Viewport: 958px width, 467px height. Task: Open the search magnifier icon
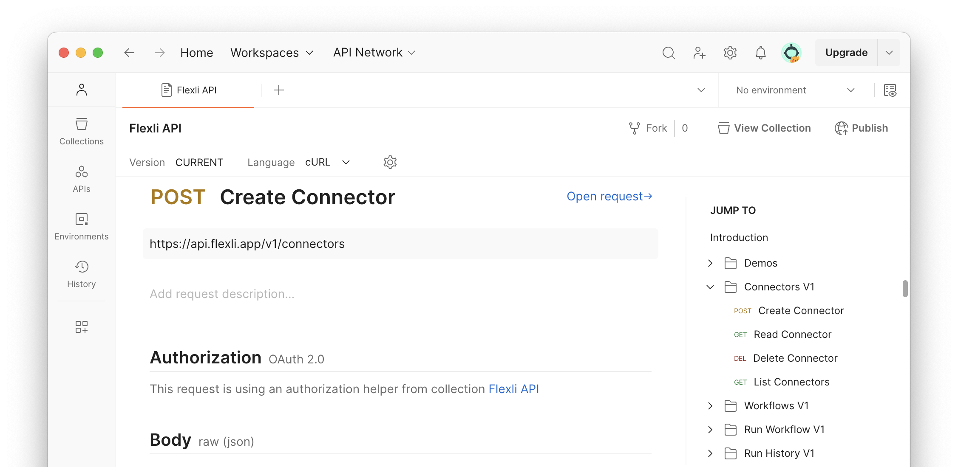[669, 53]
